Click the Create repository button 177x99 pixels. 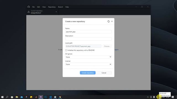(x=88, y=73)
